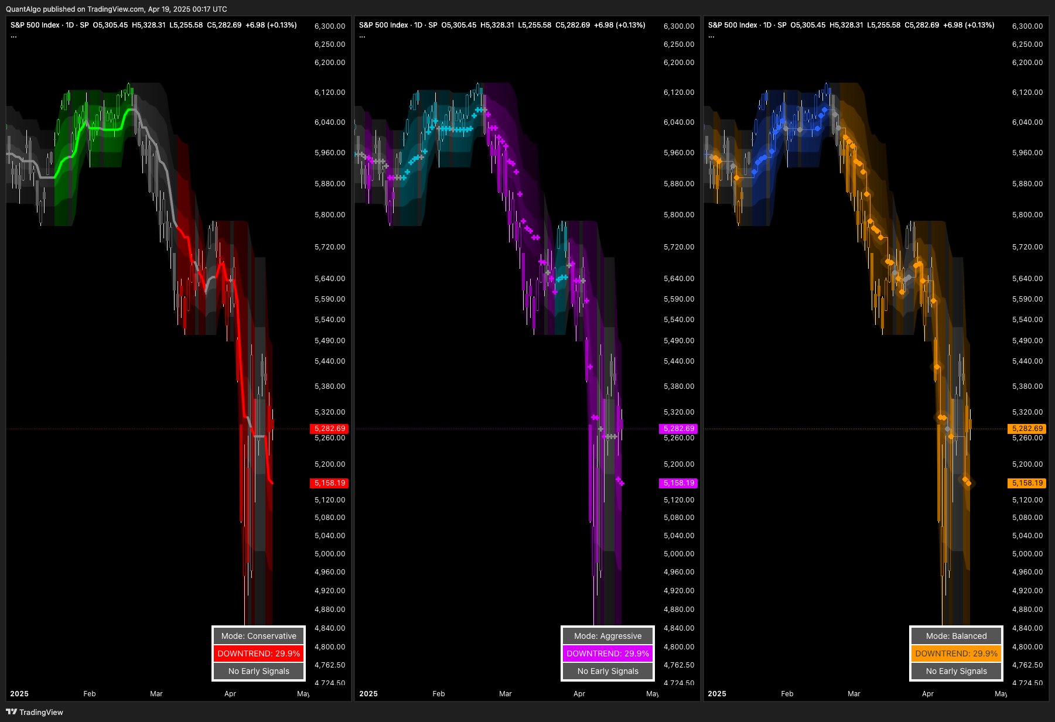1055x722 pixels.
Task: Click the orange 5,282.69 price label
Action: tap(1027, 429)
